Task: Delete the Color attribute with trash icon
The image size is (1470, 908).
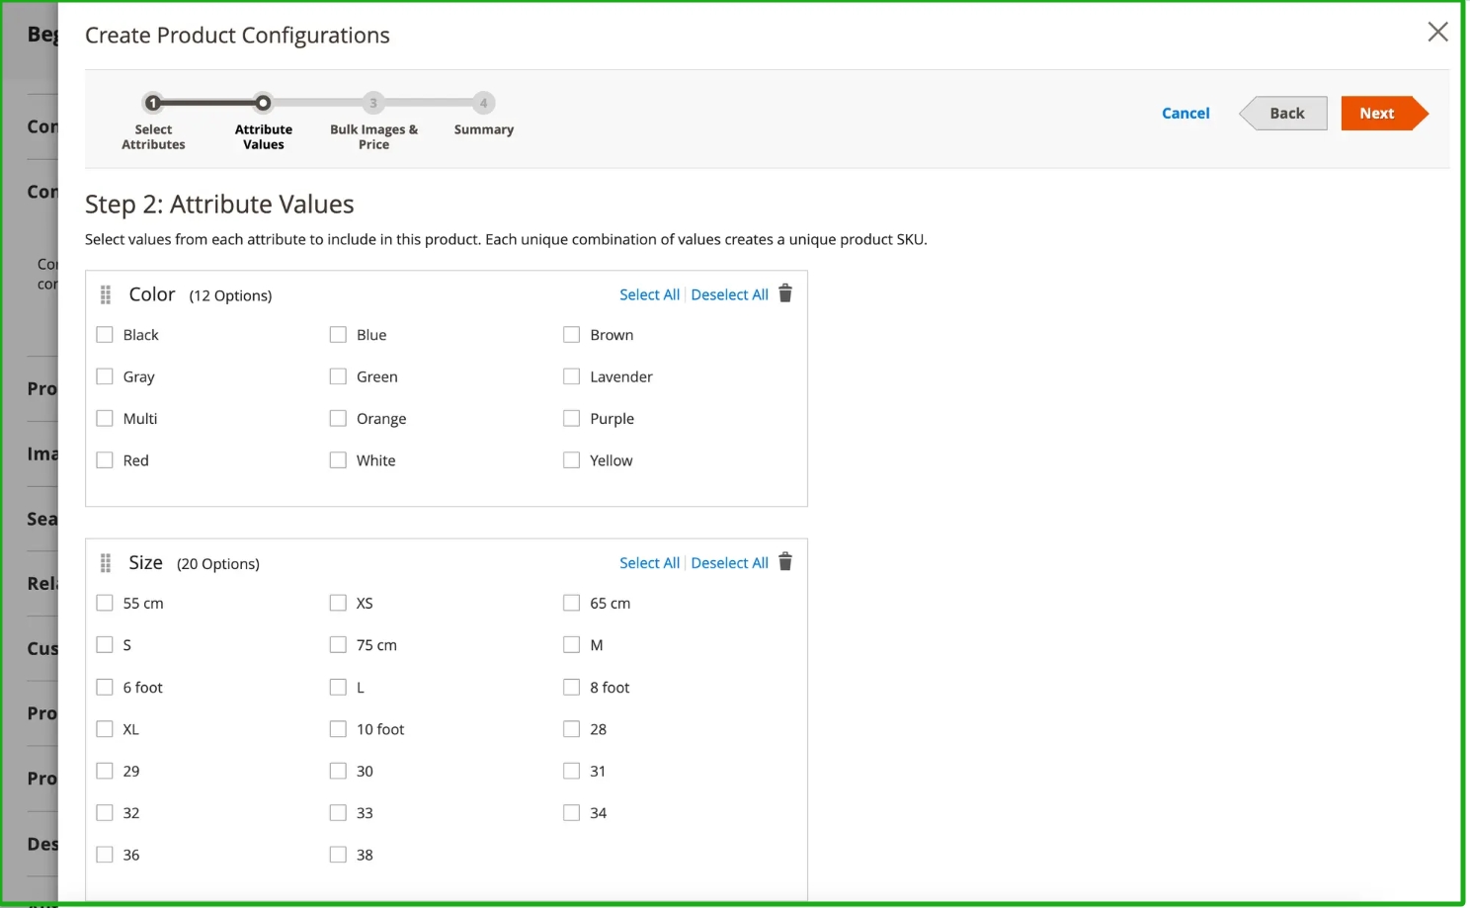Action: point(785,294)
